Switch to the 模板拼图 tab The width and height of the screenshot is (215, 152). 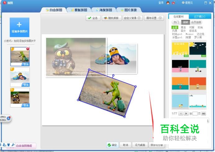[79, 10]
